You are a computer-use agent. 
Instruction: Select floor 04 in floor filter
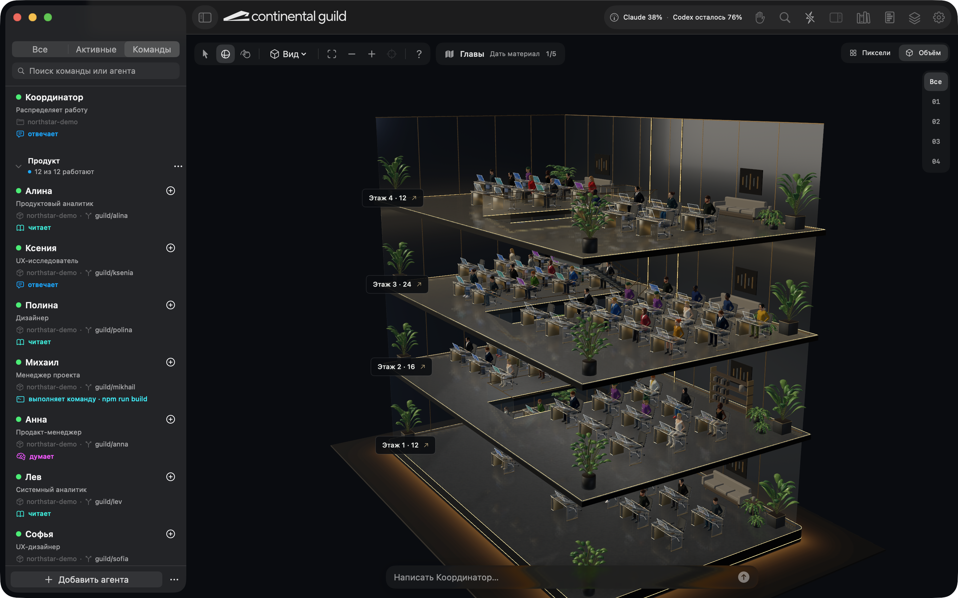[x=935, y=161]
